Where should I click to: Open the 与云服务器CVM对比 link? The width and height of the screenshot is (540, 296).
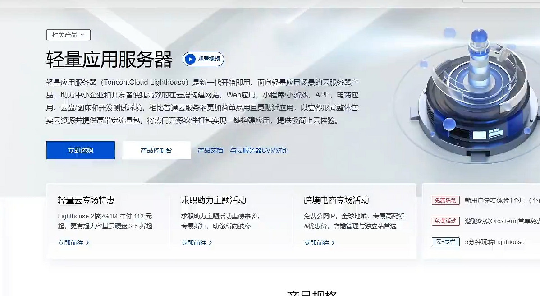[259, 150]
